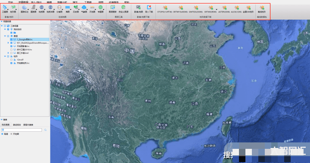Image resolution: width=310 pixels, height=163 pixels.
Task: Click the search magnifier icon
Action: 45,130
